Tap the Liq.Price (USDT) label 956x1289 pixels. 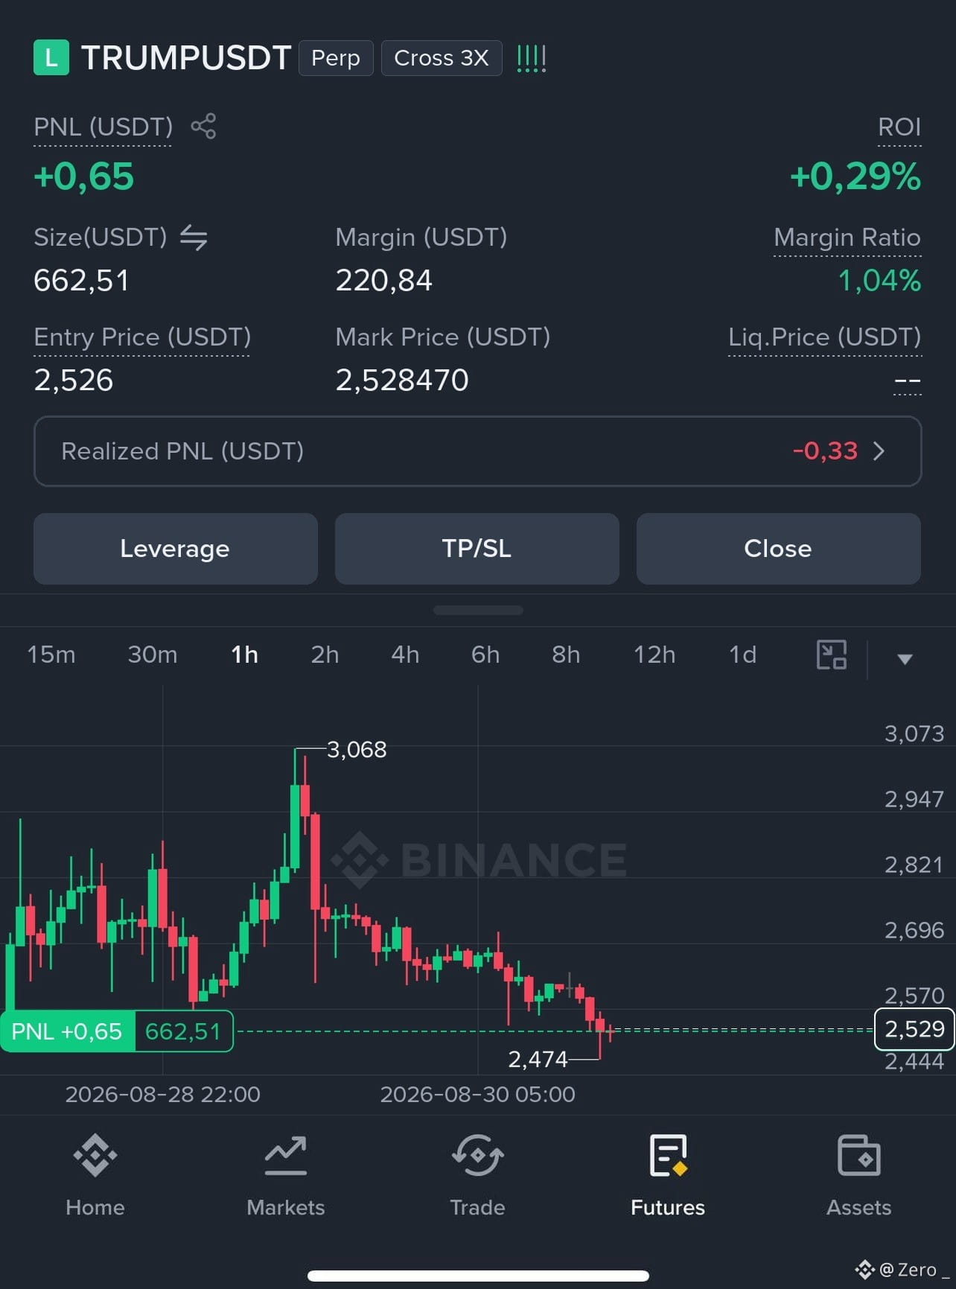[824, 337]
